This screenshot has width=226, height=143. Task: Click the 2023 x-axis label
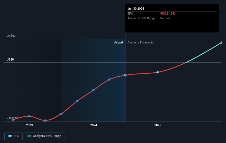click(x=29, y=125)
